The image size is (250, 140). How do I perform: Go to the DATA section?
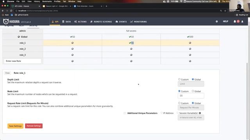[x=66, y=22]
